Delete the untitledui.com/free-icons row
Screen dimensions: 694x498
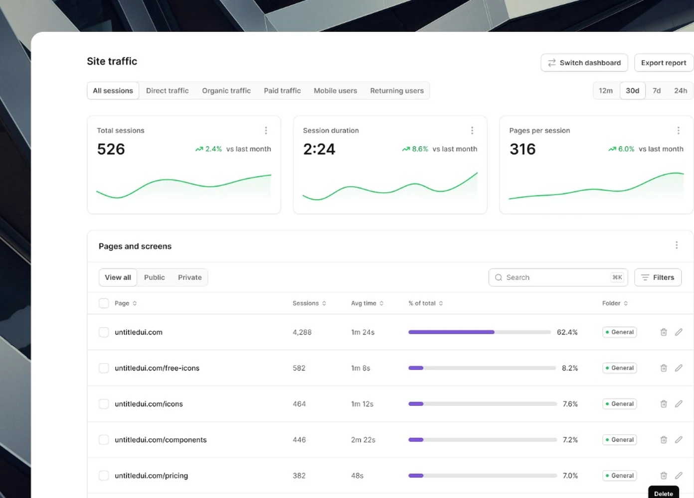click(664, 368)
